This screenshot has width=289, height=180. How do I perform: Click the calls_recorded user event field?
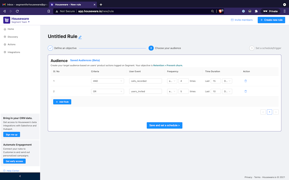point(145,81)
